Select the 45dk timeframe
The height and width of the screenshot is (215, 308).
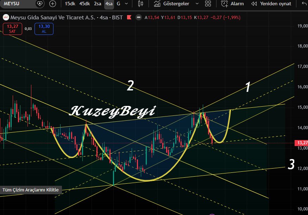click(x=84, y=4)
